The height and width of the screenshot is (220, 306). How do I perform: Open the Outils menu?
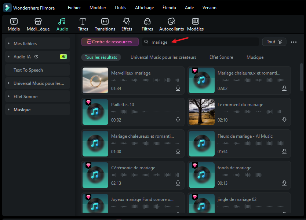pos(120,8)
